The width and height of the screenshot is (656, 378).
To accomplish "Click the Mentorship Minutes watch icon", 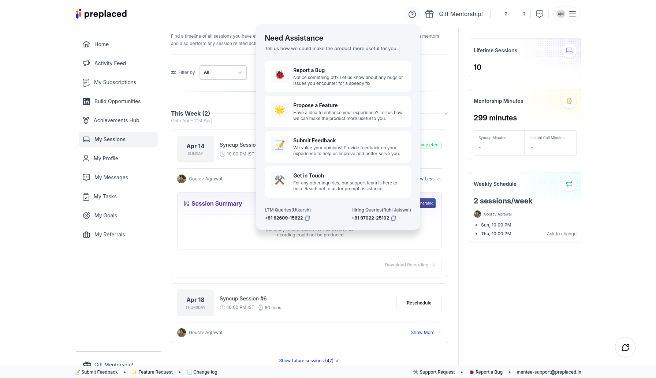I will (569, 101).
